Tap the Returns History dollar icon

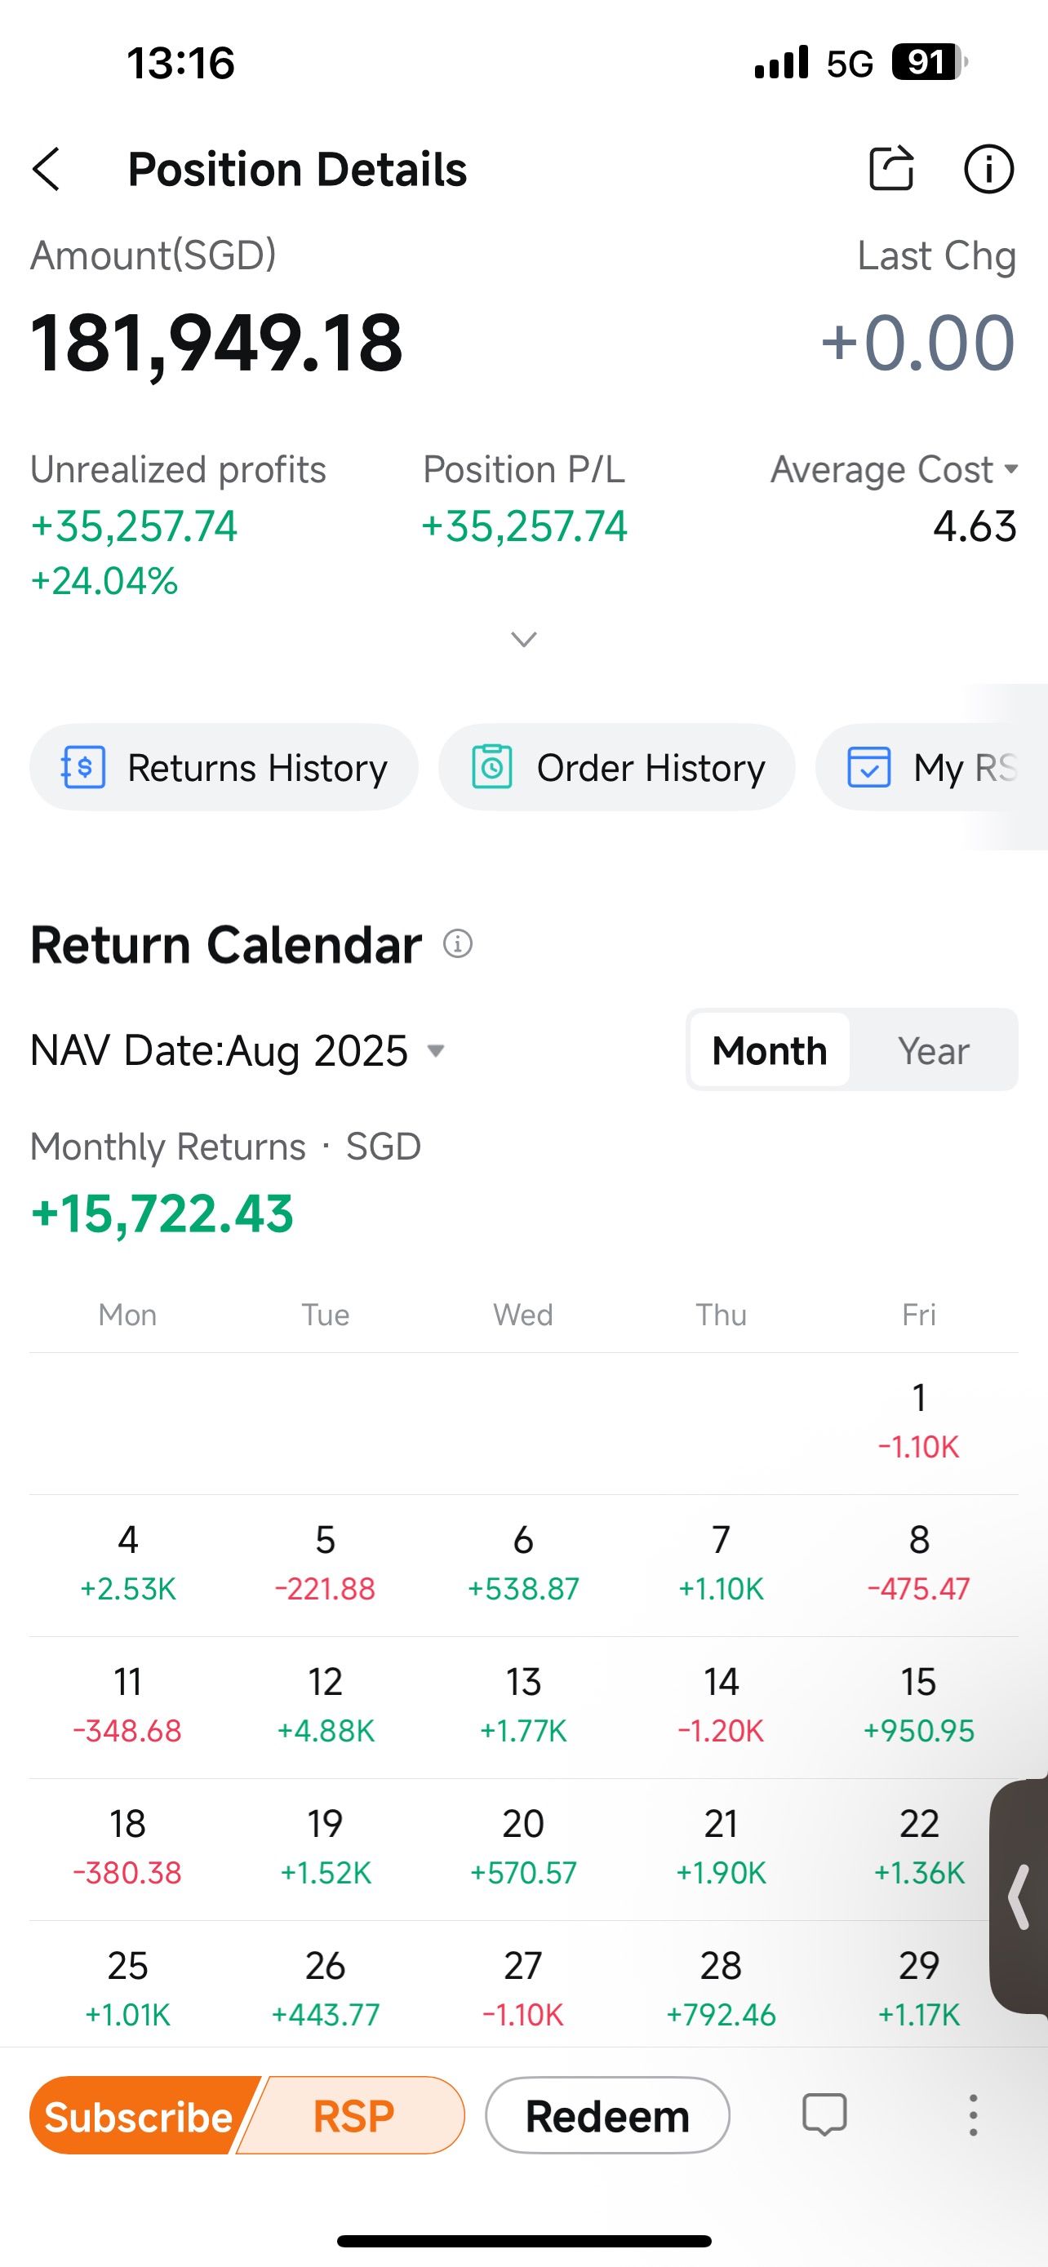pyautogui.click(x=83, y=767)
